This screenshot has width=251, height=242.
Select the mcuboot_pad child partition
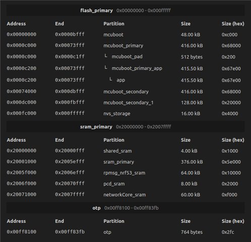coord(127,56)
